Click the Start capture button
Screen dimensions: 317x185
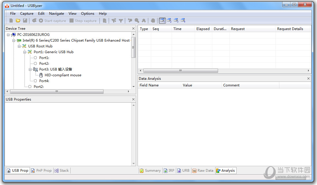click(x=52, y=21)
